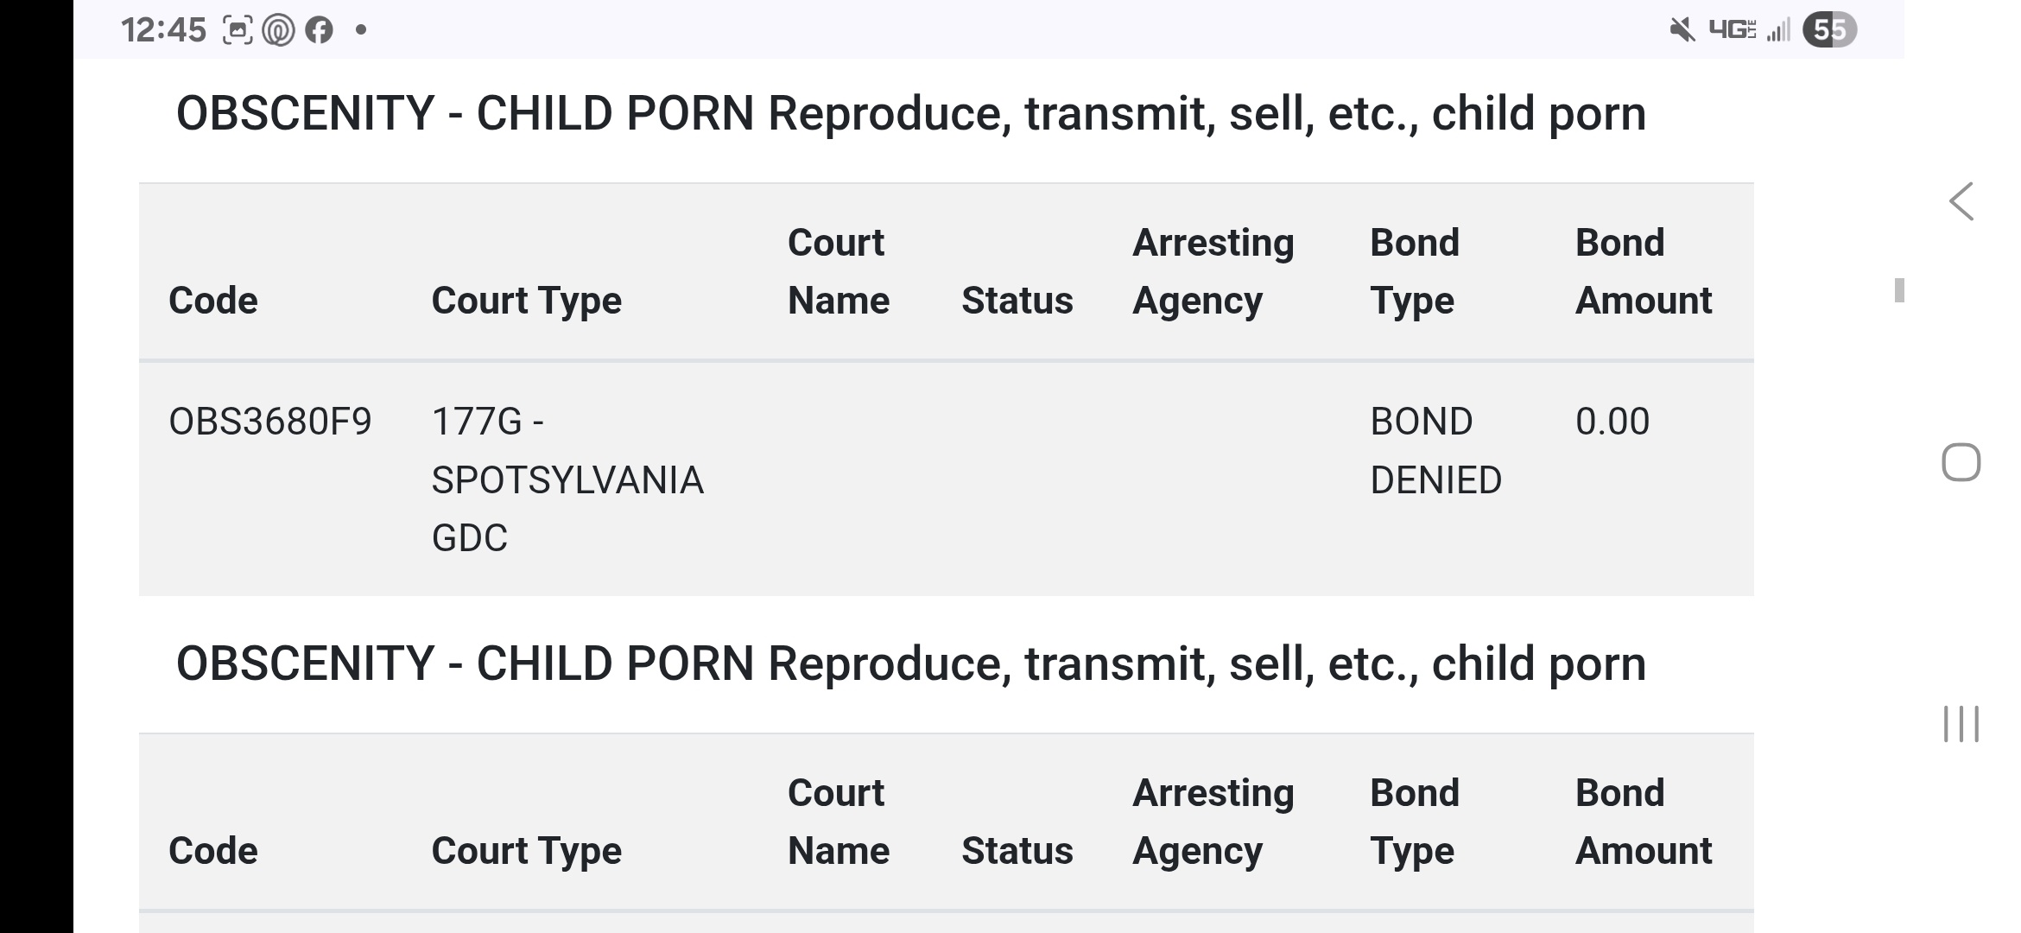The width and height of the screenshot is (2021, 933).
Task: Open the recent apps button
Action: click(1961, 724)
